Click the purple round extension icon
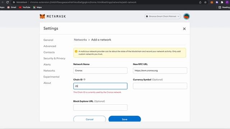The image size is (230, 129). 217,2
